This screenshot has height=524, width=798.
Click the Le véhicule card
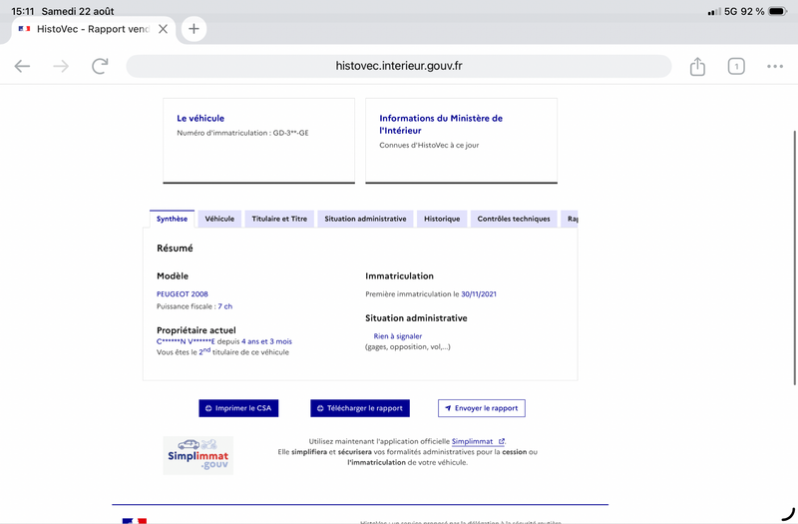coord(258,141)
